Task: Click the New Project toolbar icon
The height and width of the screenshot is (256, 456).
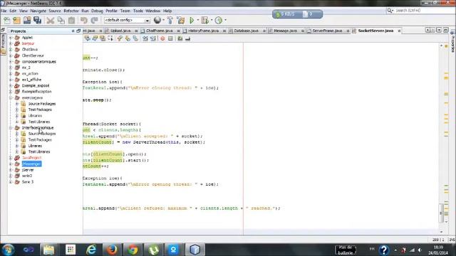Action: coord(16,21)
